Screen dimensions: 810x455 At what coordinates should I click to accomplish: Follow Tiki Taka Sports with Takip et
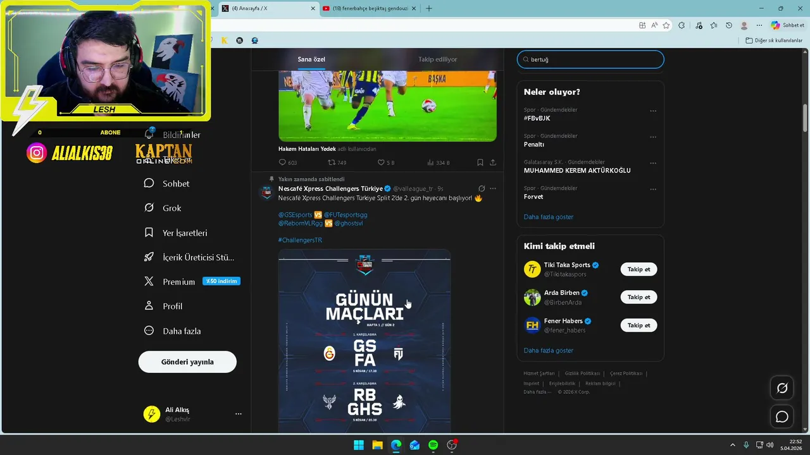point(639,269)
